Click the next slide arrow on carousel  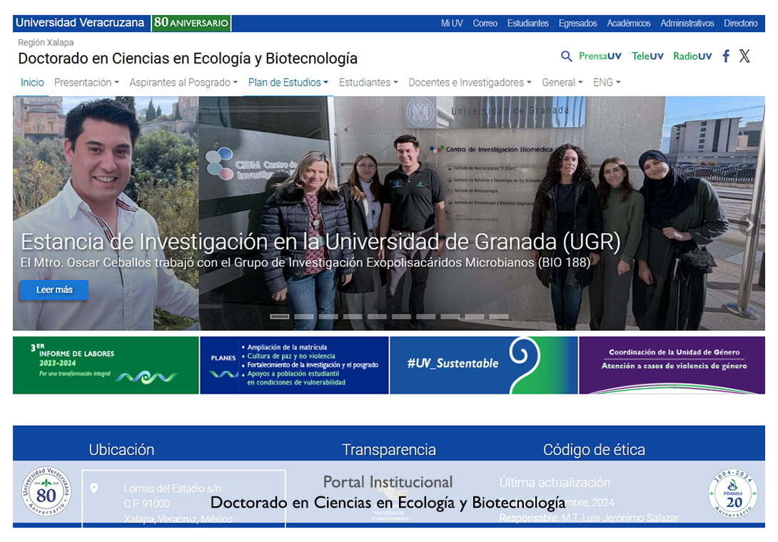749,225
